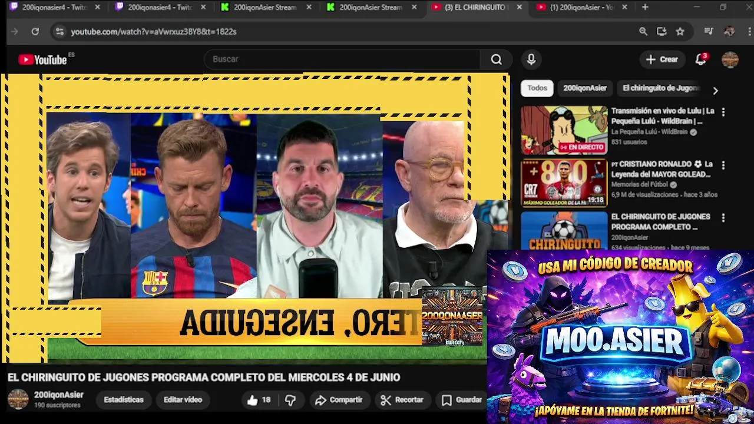Open the notifications bell

tap(700, 59)
